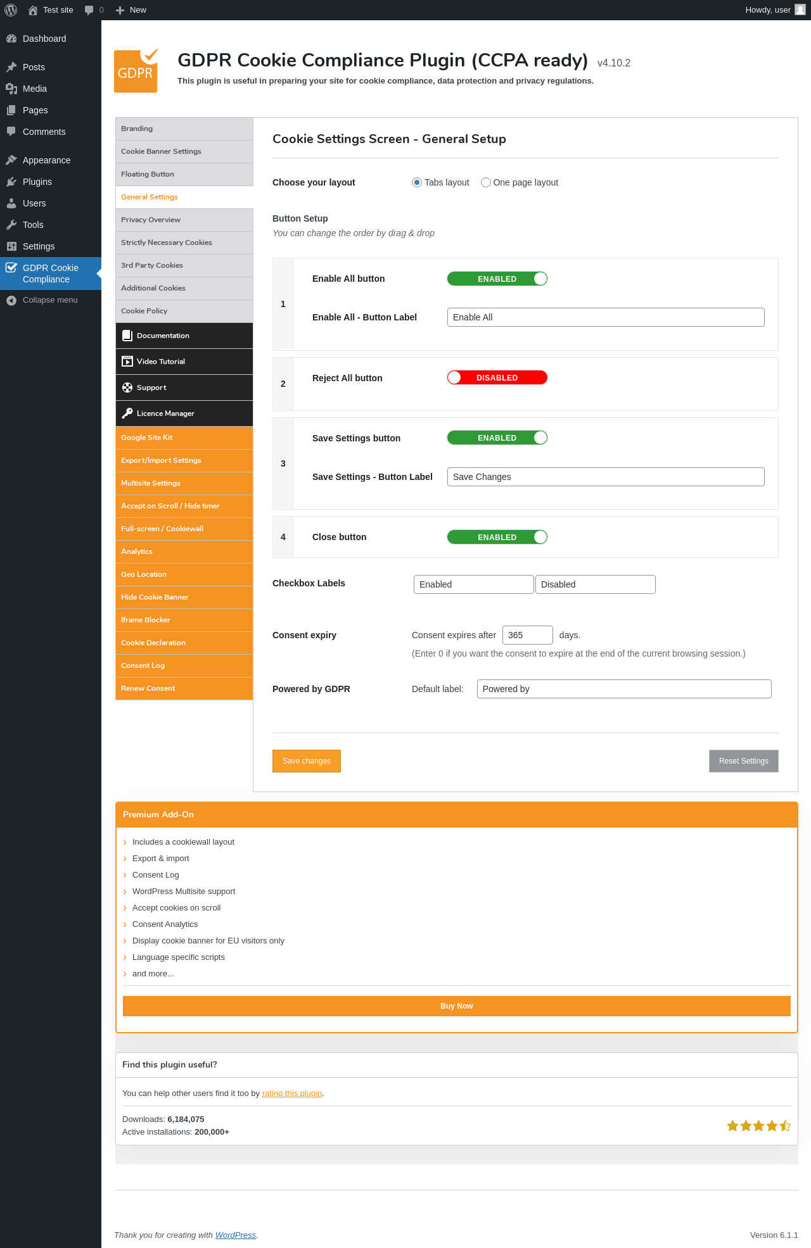Image resolution: width=811 pixels, height=1248 pixels.
Task: Select the Tabs layout radio button
Action: [417, 182]
